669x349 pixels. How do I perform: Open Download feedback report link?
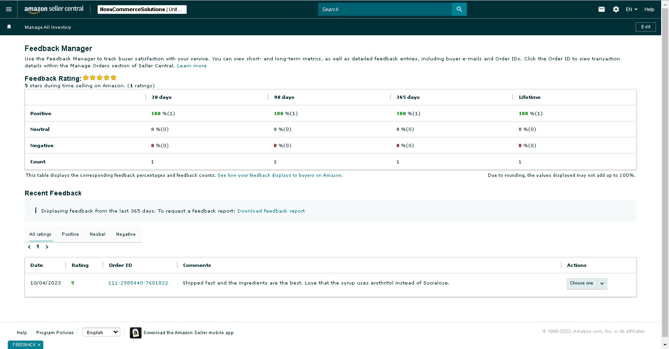pyautogui.click(x=271, y=211)
